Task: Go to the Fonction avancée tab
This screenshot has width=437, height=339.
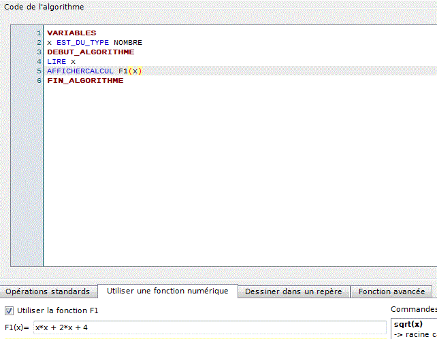Action: (x=391, y=291)
